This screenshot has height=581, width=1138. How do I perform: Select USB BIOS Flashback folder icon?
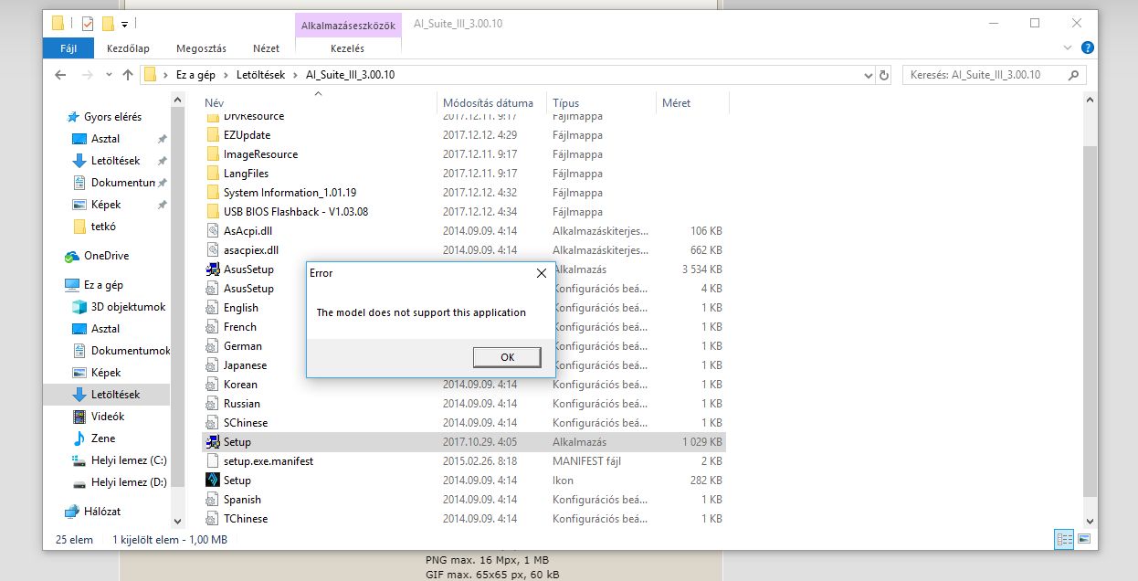[213, 212]
